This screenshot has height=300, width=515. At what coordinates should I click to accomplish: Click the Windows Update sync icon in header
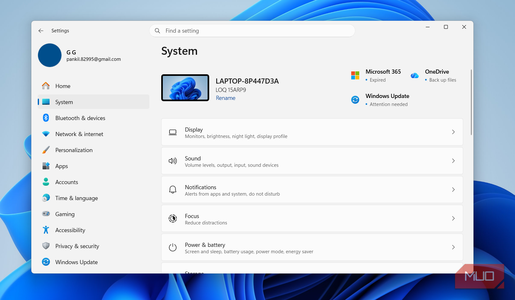point(355,100)
